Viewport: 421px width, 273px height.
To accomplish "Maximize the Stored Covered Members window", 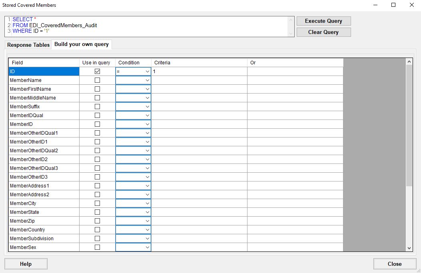I will 393,5.
